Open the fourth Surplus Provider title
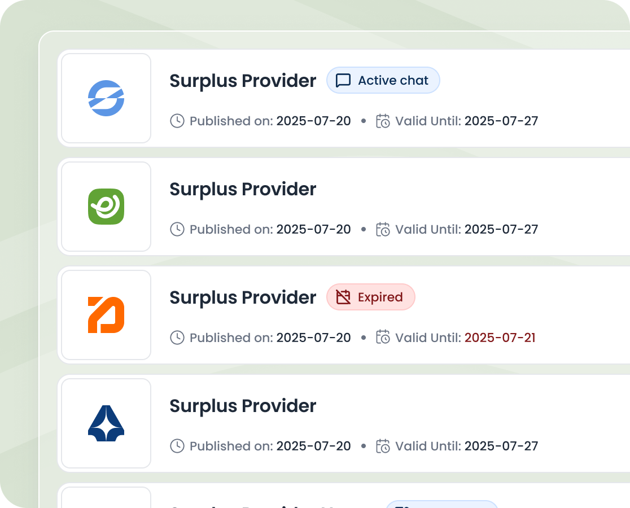Viewport: 630px width, 508px height. click(243, 406)
